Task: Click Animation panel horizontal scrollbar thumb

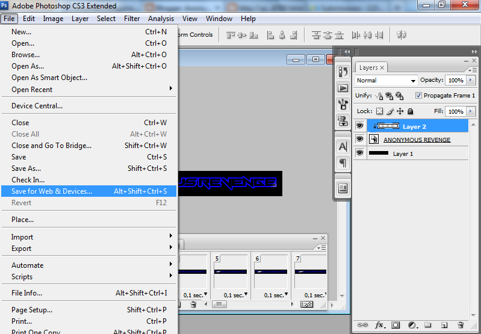Action: [x=219, y=305]
